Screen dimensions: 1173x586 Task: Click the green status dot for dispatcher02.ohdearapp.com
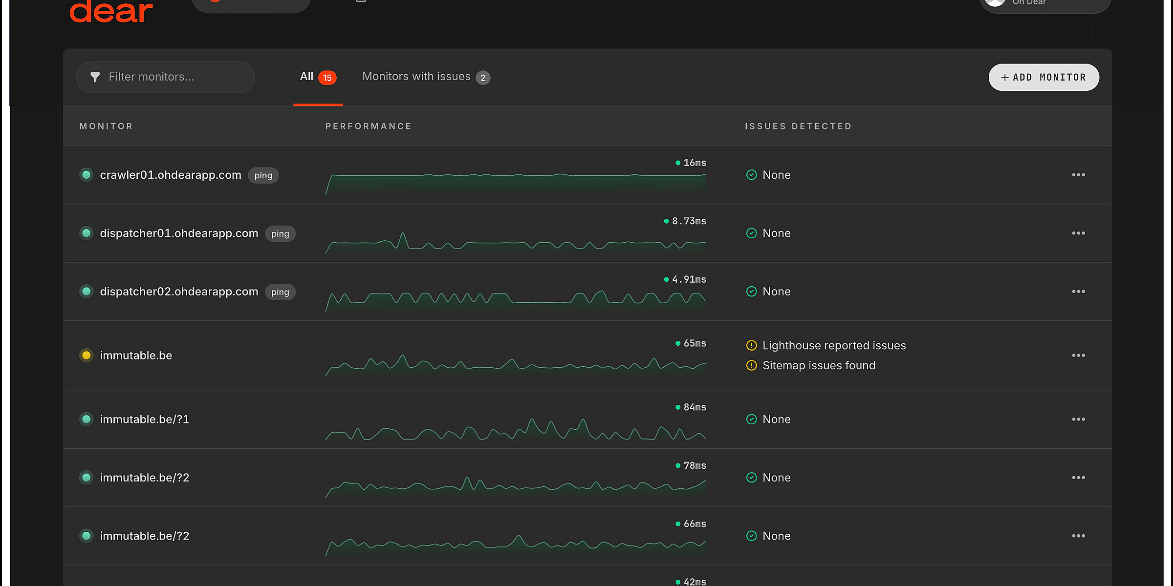click(87, 292)
